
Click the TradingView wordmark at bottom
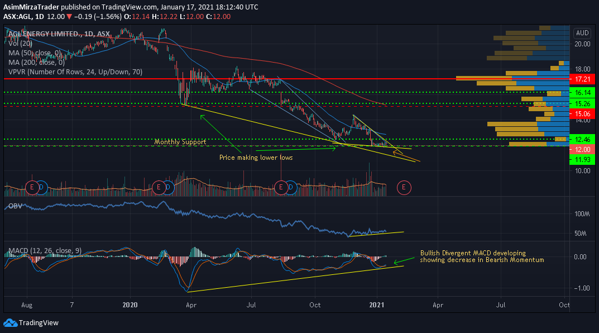(x=39, y=323)
